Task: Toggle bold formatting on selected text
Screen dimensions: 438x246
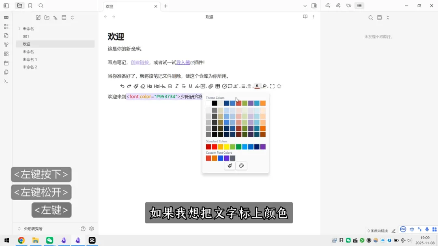Action: (x=170, y=86)
